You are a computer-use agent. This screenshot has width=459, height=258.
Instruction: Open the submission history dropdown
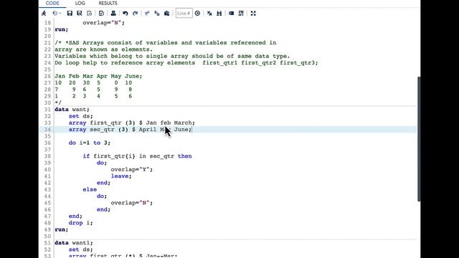point(57,13)
